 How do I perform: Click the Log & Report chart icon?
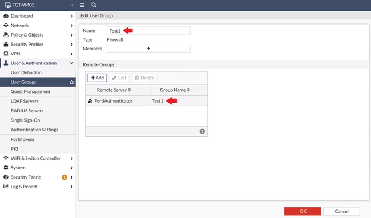[6, 187]
